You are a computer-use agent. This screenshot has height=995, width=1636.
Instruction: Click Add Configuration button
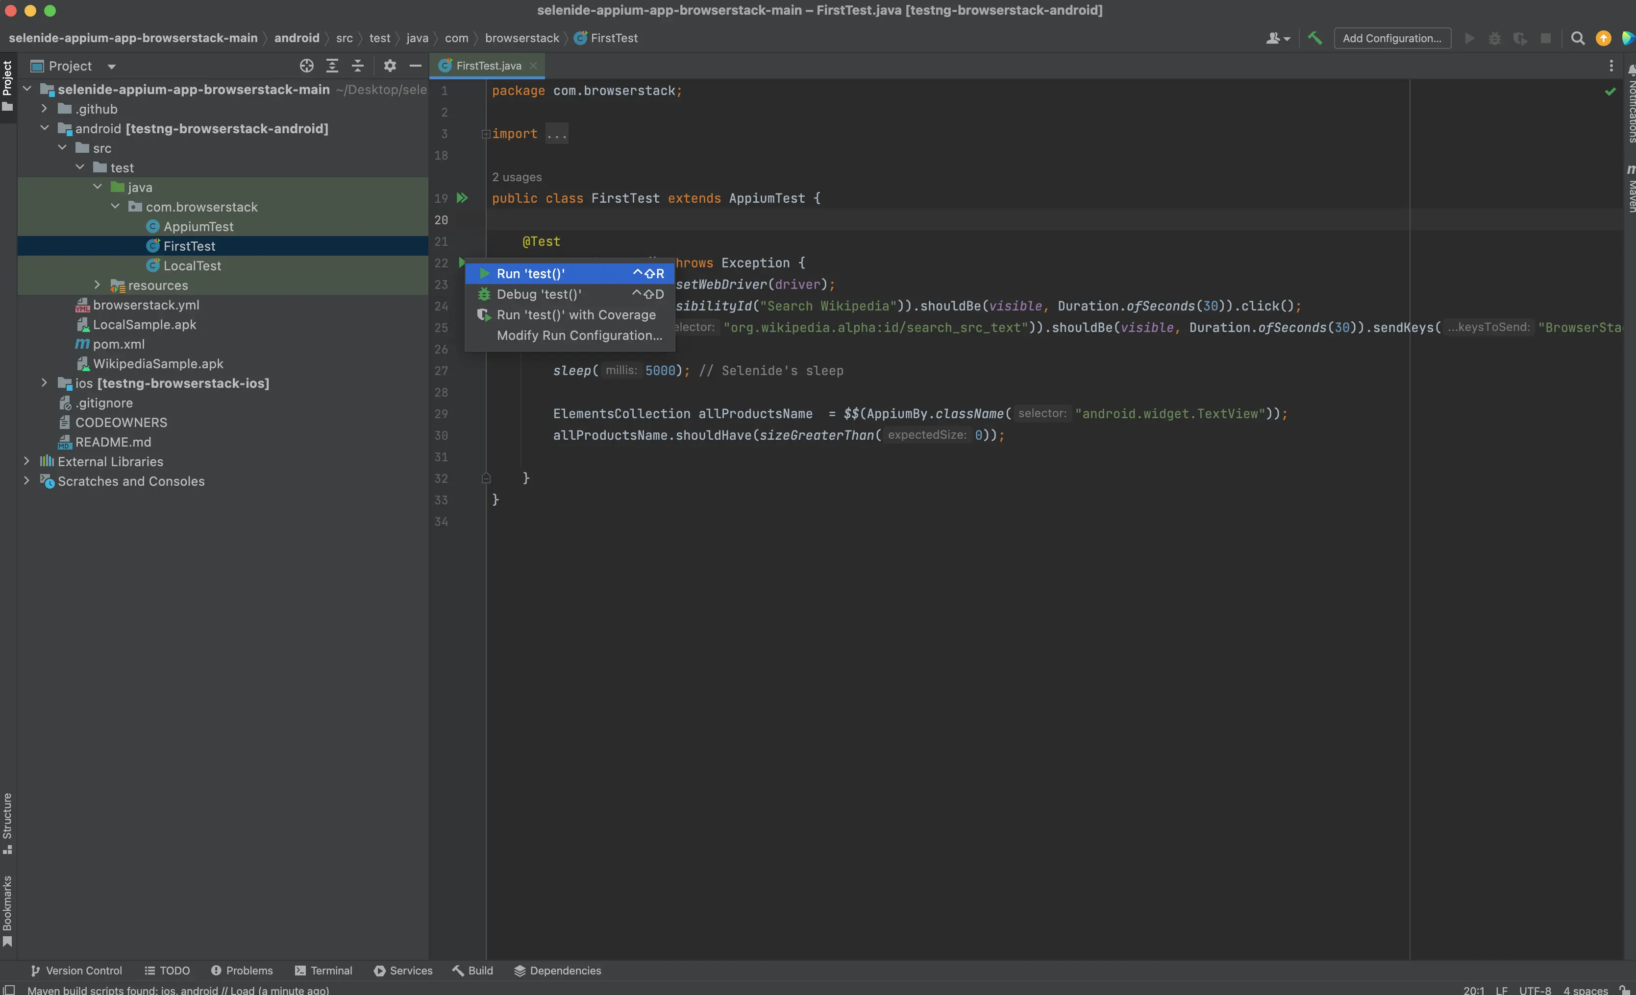point(1391,39)
